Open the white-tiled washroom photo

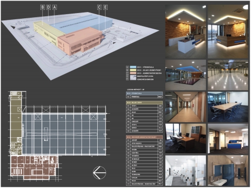tap(186, 171)
